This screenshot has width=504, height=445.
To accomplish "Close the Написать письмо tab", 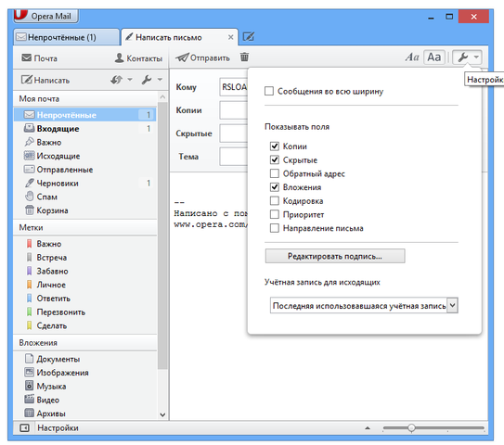I will tap(230, 37).
